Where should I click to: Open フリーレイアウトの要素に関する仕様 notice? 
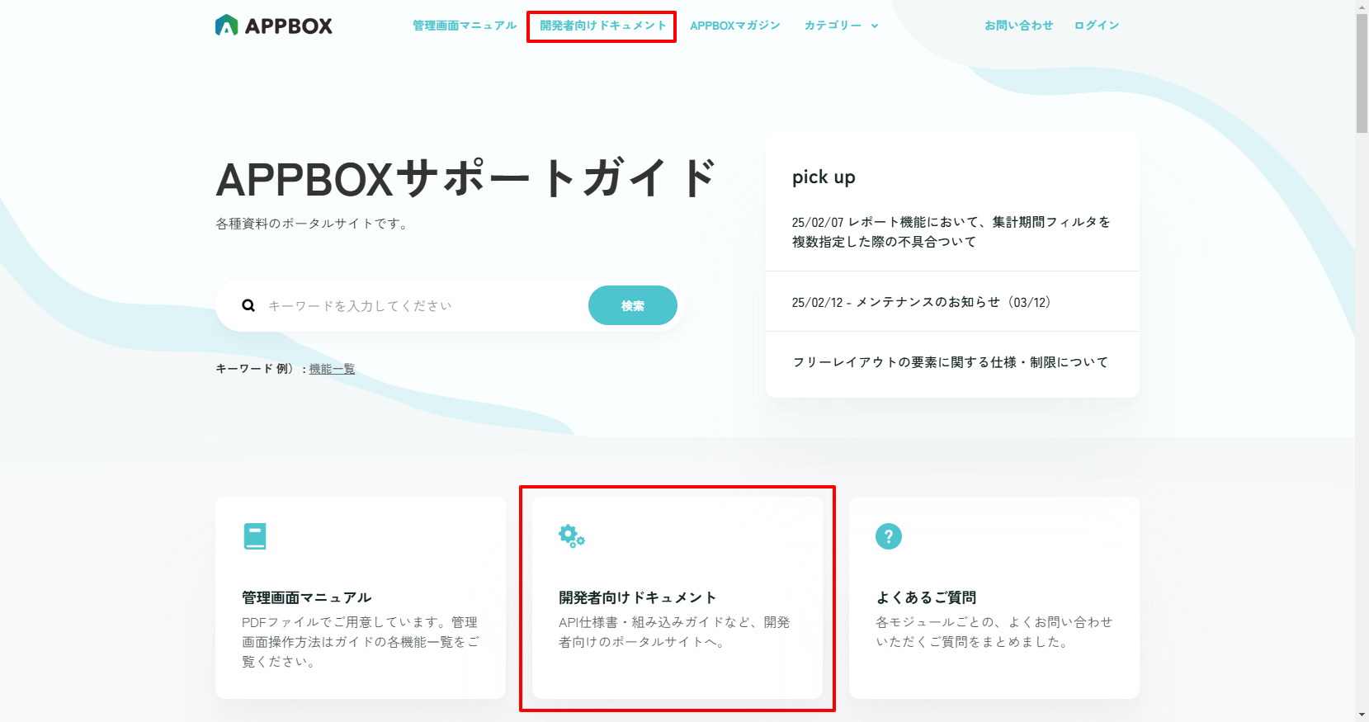pos(951,362)
